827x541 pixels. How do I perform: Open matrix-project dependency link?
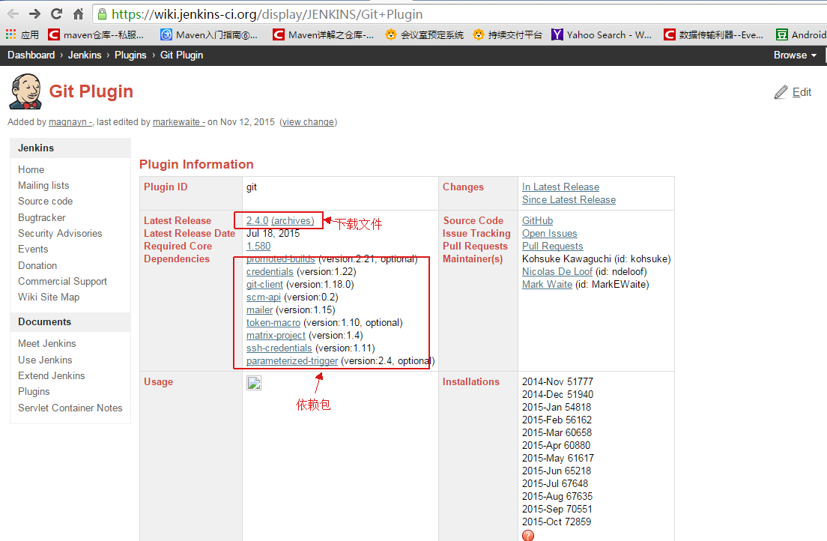276,335
